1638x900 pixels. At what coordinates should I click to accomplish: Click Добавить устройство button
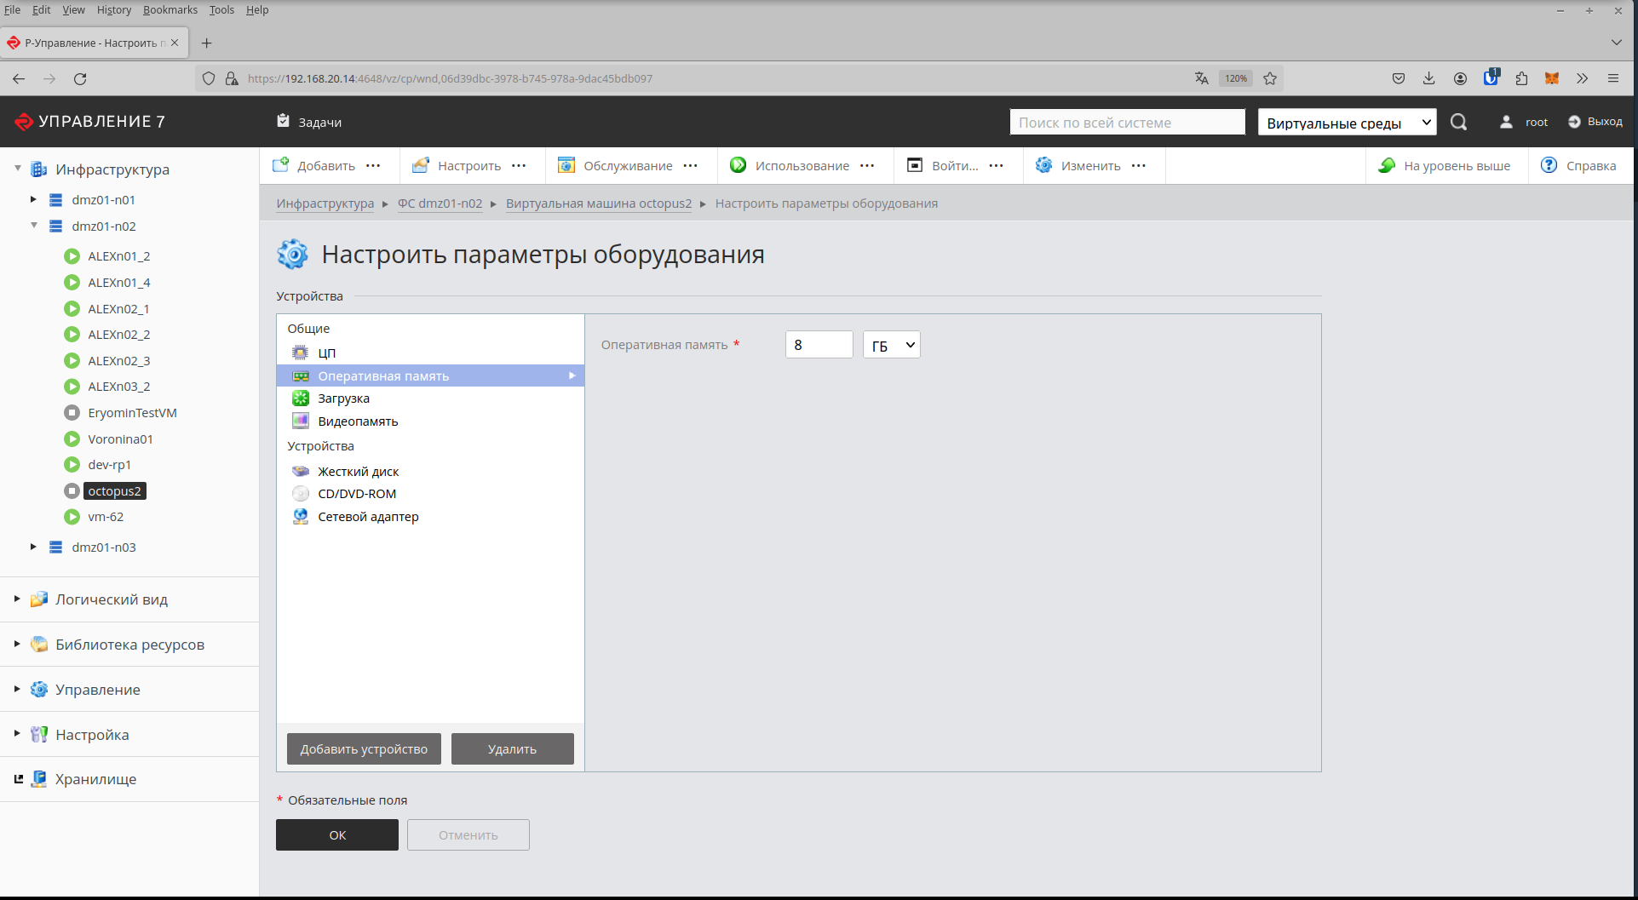point(364,748)
